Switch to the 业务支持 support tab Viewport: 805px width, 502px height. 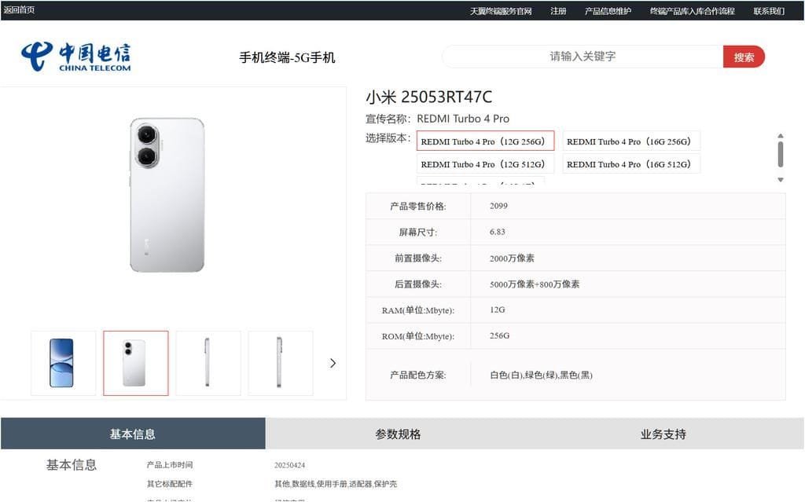tap(661, 433)
